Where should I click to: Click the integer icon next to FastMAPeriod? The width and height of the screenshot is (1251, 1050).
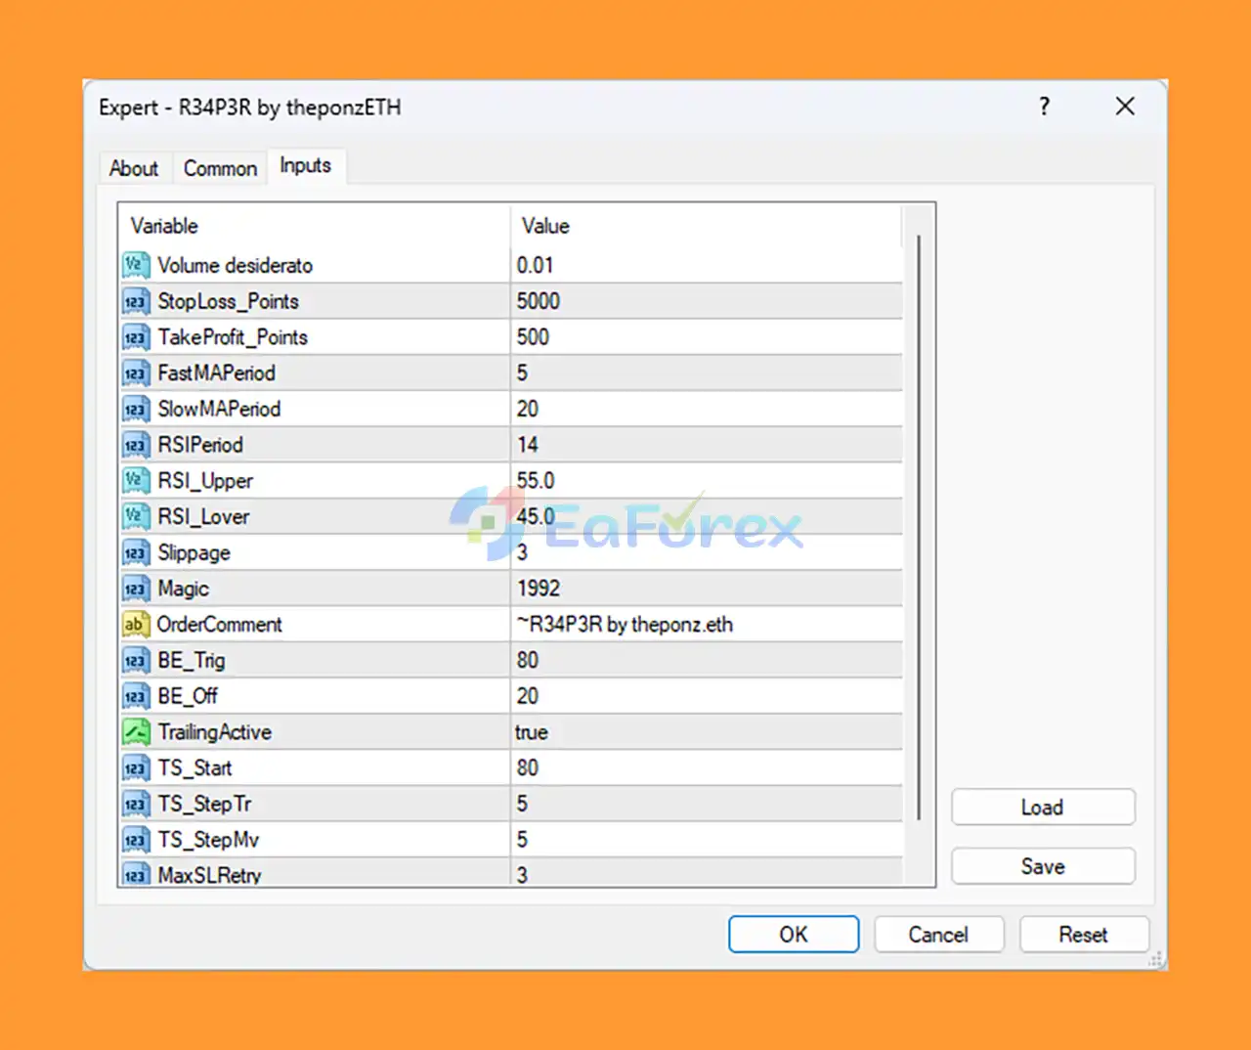pos(135,373)
